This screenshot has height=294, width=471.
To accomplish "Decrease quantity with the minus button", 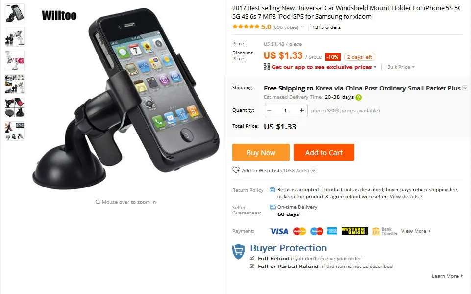I will click(x=269, y=111).
